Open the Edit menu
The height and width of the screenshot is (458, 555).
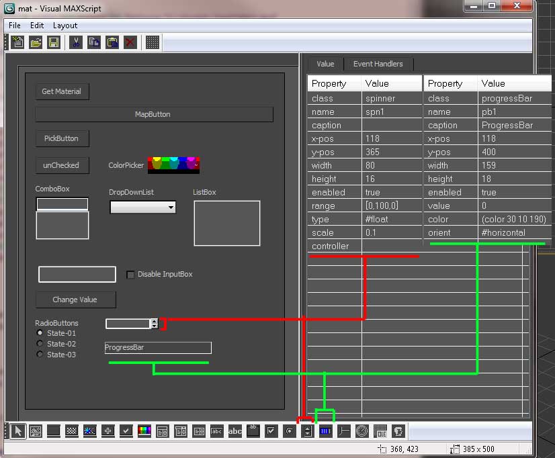tap(37, 26)
